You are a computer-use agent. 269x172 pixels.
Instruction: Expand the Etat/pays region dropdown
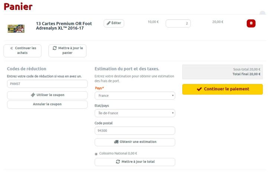(x=135, y=113)
